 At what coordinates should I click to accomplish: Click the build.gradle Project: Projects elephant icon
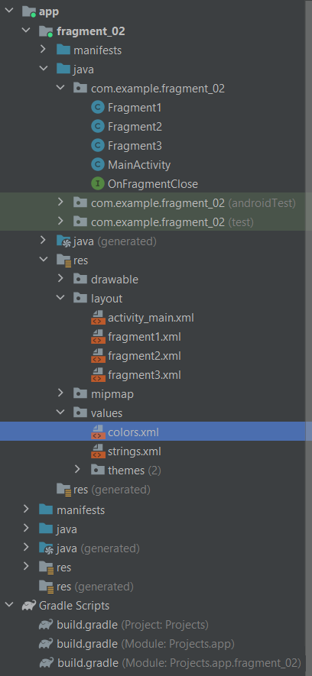pyautogui.click(x=46, y=625)
